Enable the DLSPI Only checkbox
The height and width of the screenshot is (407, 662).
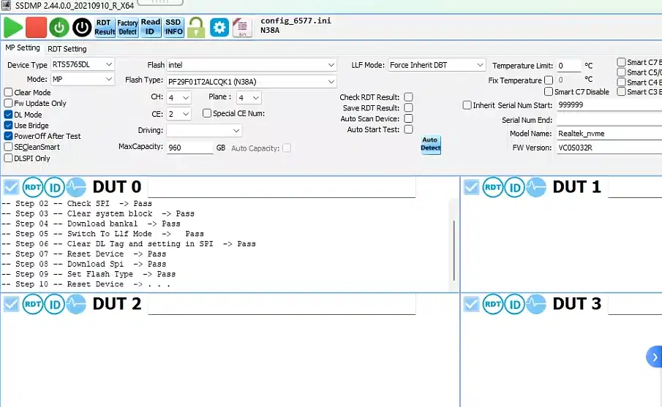click(8, 158)
